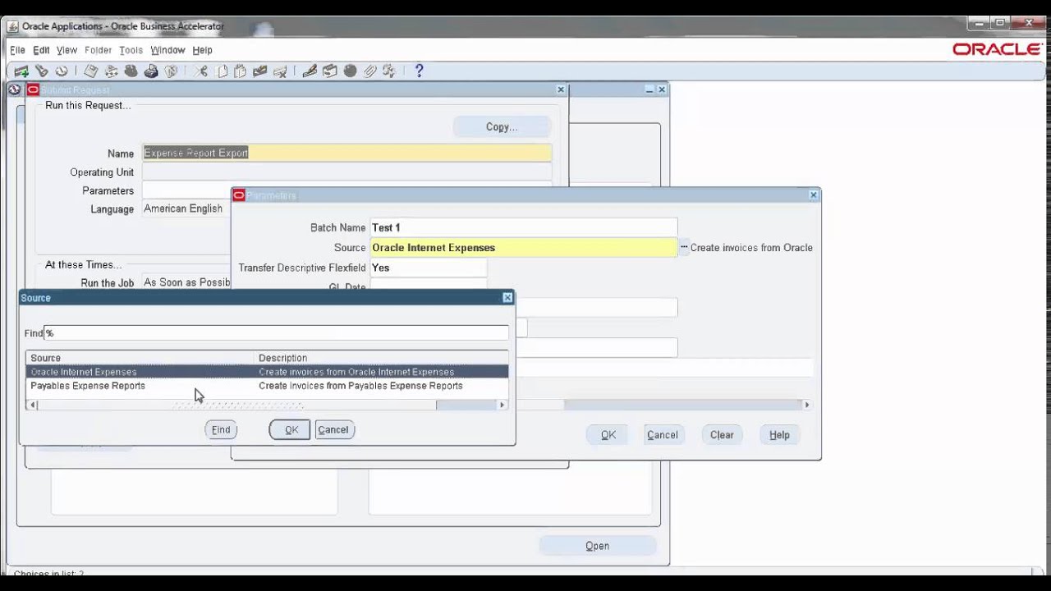Click the Switch Responsibilities toolbar icon

[x=131, y=71]
